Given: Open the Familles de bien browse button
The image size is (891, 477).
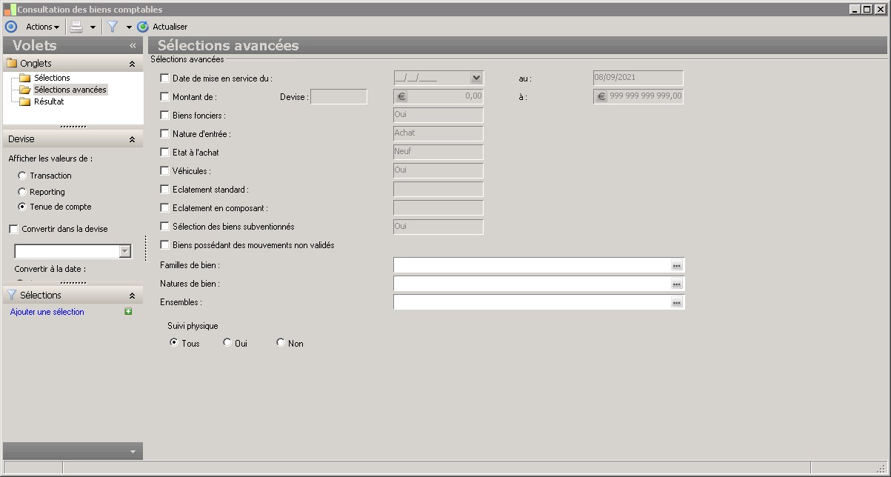Looking at the screenshot, I should point(676,265).
